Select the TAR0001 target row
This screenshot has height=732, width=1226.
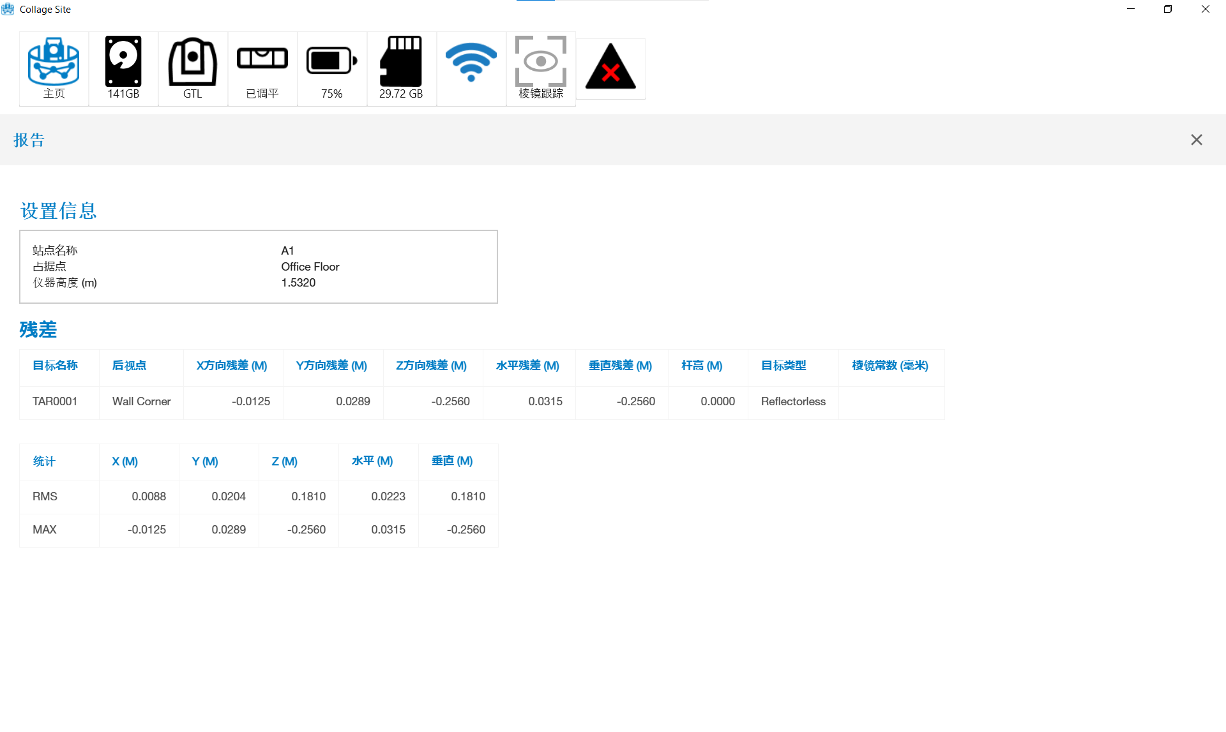pyautogui.click(x=55, y=401)
